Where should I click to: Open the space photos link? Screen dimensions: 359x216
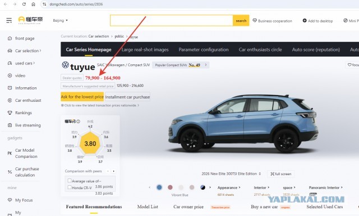pyautogui.click(x=289, y=187)
